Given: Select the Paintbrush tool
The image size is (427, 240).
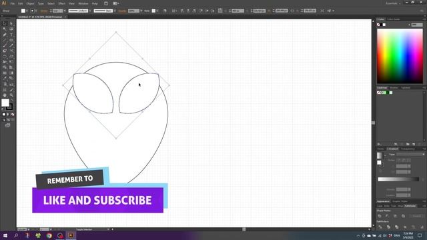Looking at the screenshot, I should 5,45.
